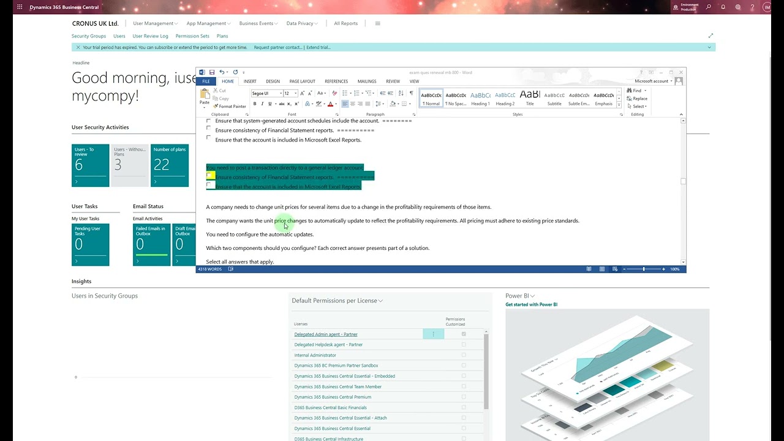Expand Default Permissions per License chevron
The image size is (784, 441).
point(380,301)
